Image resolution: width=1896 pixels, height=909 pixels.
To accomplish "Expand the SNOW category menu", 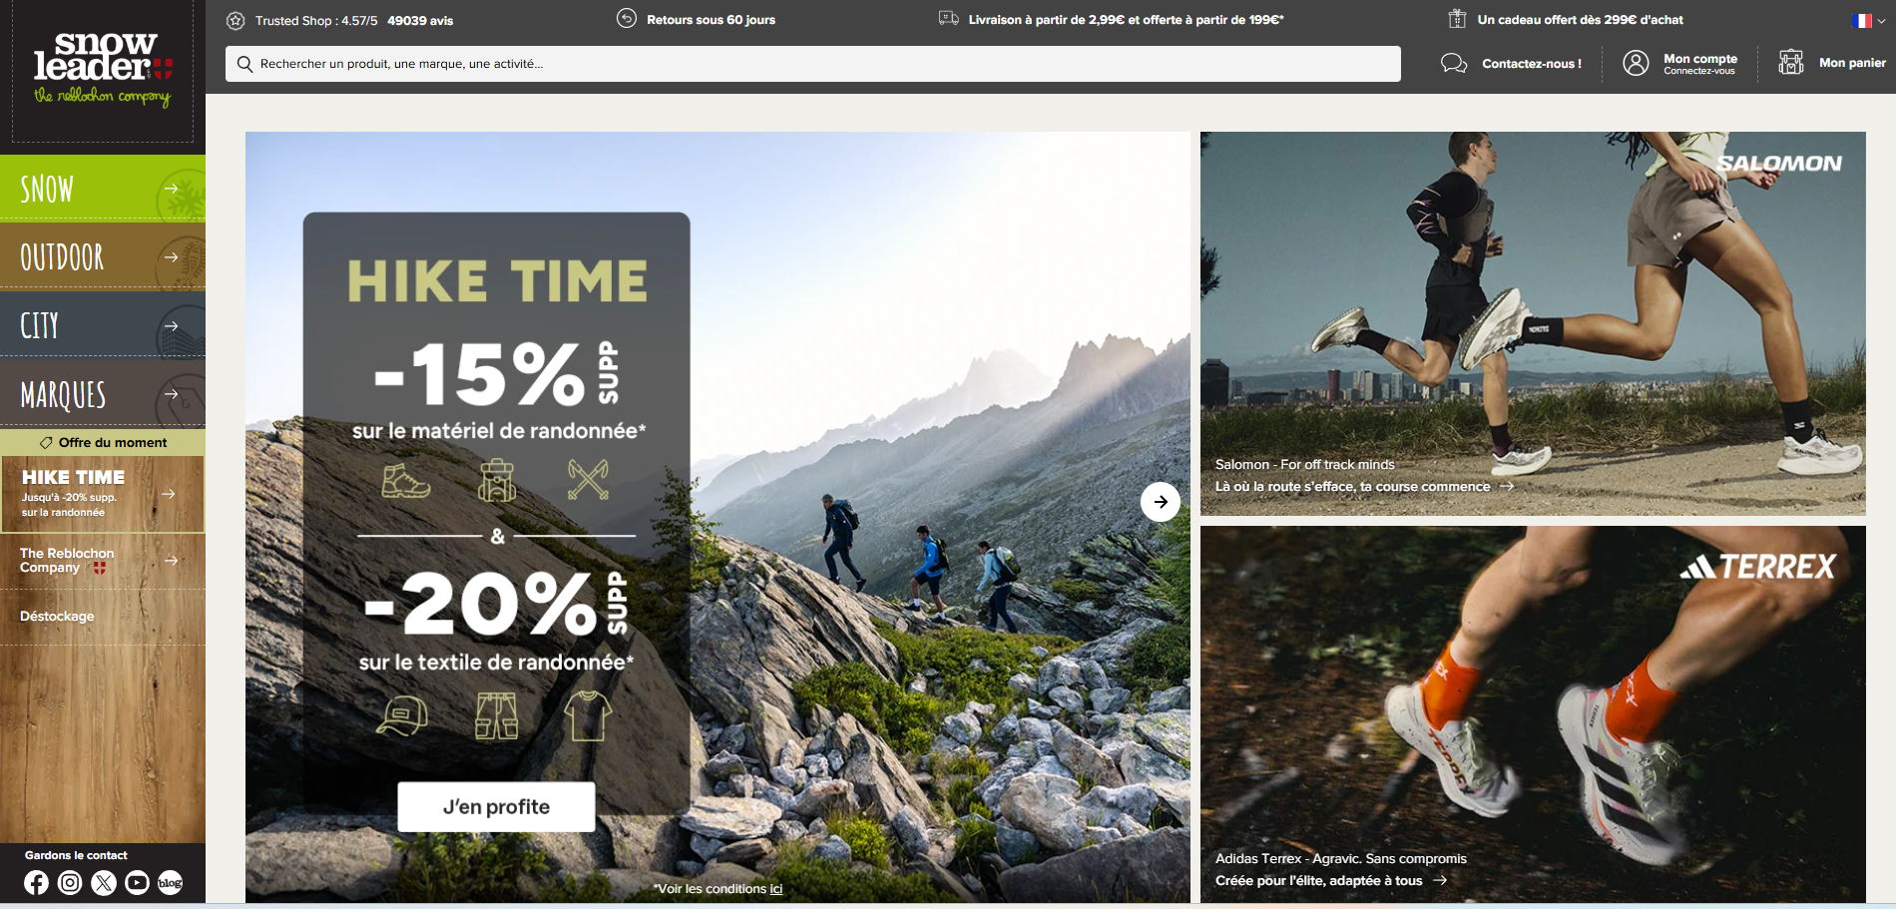I will tap(103, 189).
